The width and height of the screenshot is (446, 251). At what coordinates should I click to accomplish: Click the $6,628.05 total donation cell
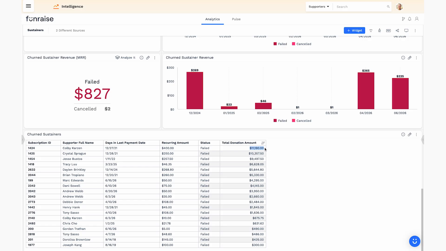coord(243,164)
